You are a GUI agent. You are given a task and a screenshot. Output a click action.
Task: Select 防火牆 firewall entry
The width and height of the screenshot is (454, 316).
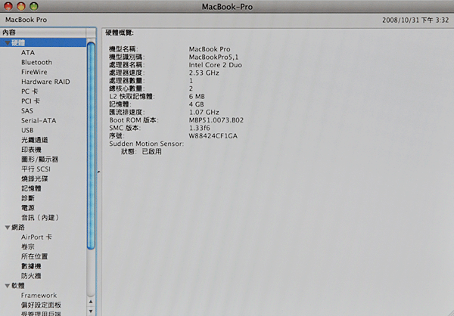[31, 276]
